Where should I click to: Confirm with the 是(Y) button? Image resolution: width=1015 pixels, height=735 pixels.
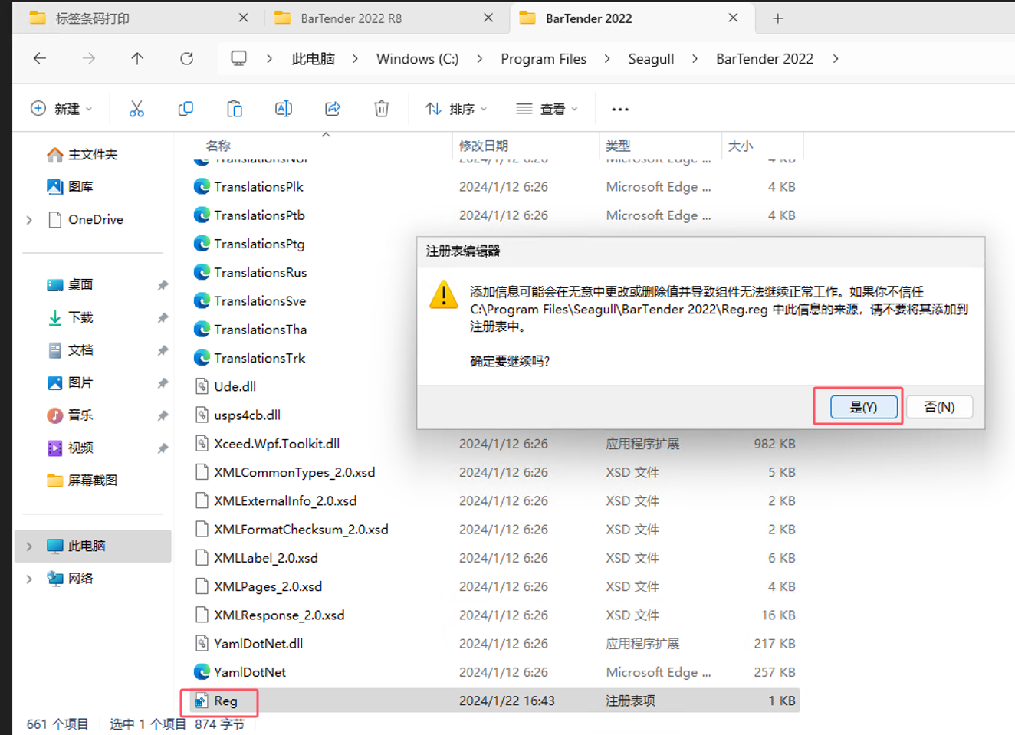[x=863, y=407]
